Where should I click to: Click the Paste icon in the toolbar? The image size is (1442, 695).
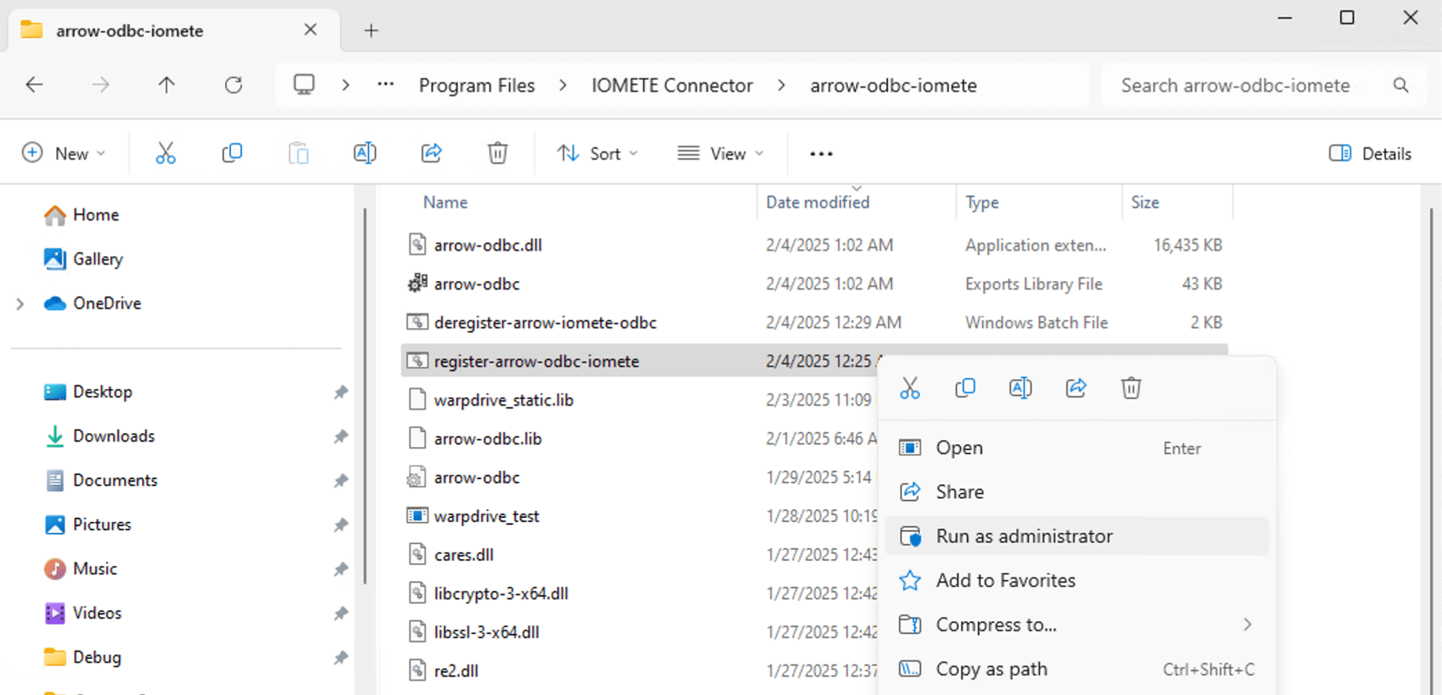point(299,153)
